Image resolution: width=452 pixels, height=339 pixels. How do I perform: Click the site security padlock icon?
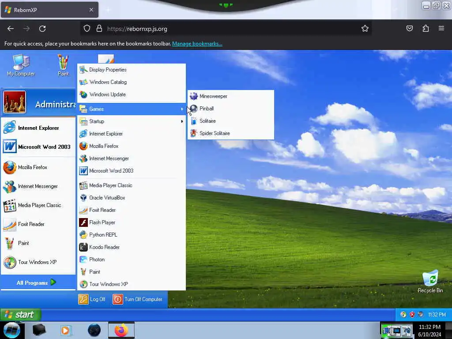pyautogui.click(x=99, y=29)
